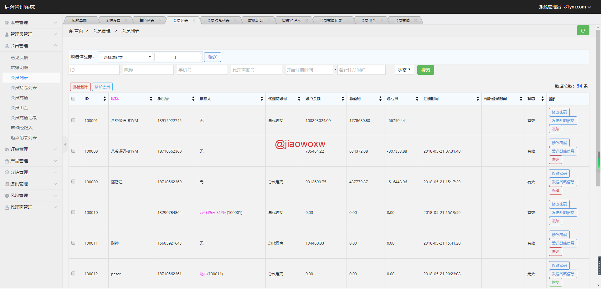
Task: Click 冻结 for member 100009
Action: click(x=556, y=190)
